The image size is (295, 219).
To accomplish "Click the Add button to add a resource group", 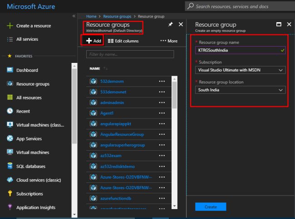I will pyautogui.click(x=93, y=41).
